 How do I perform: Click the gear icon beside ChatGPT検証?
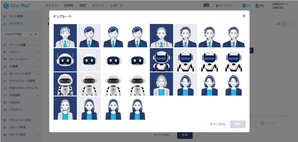pyautogui.click(x=36, y=34)
